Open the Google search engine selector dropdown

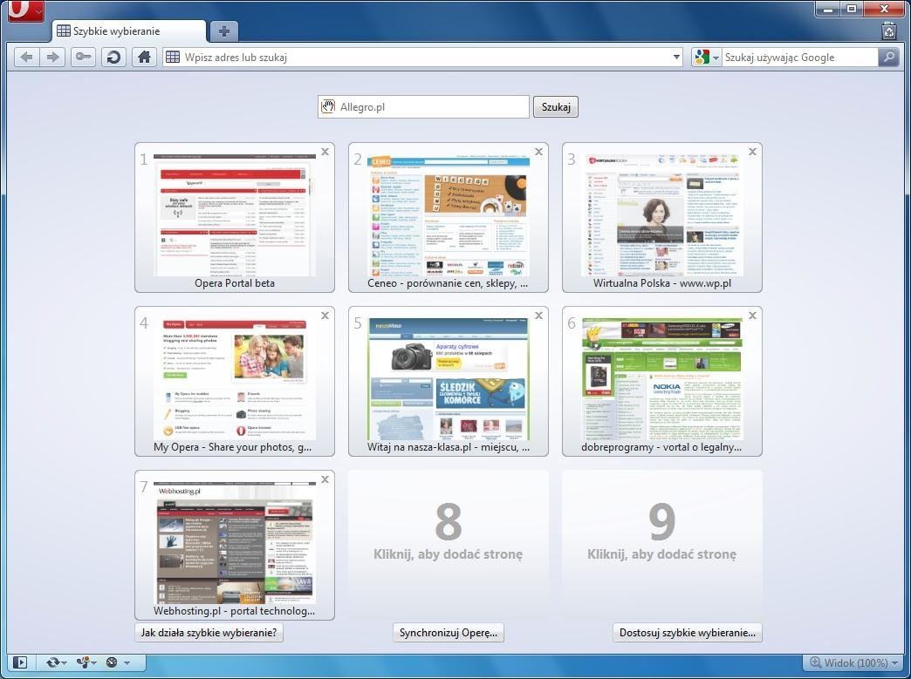coord(707,57)
